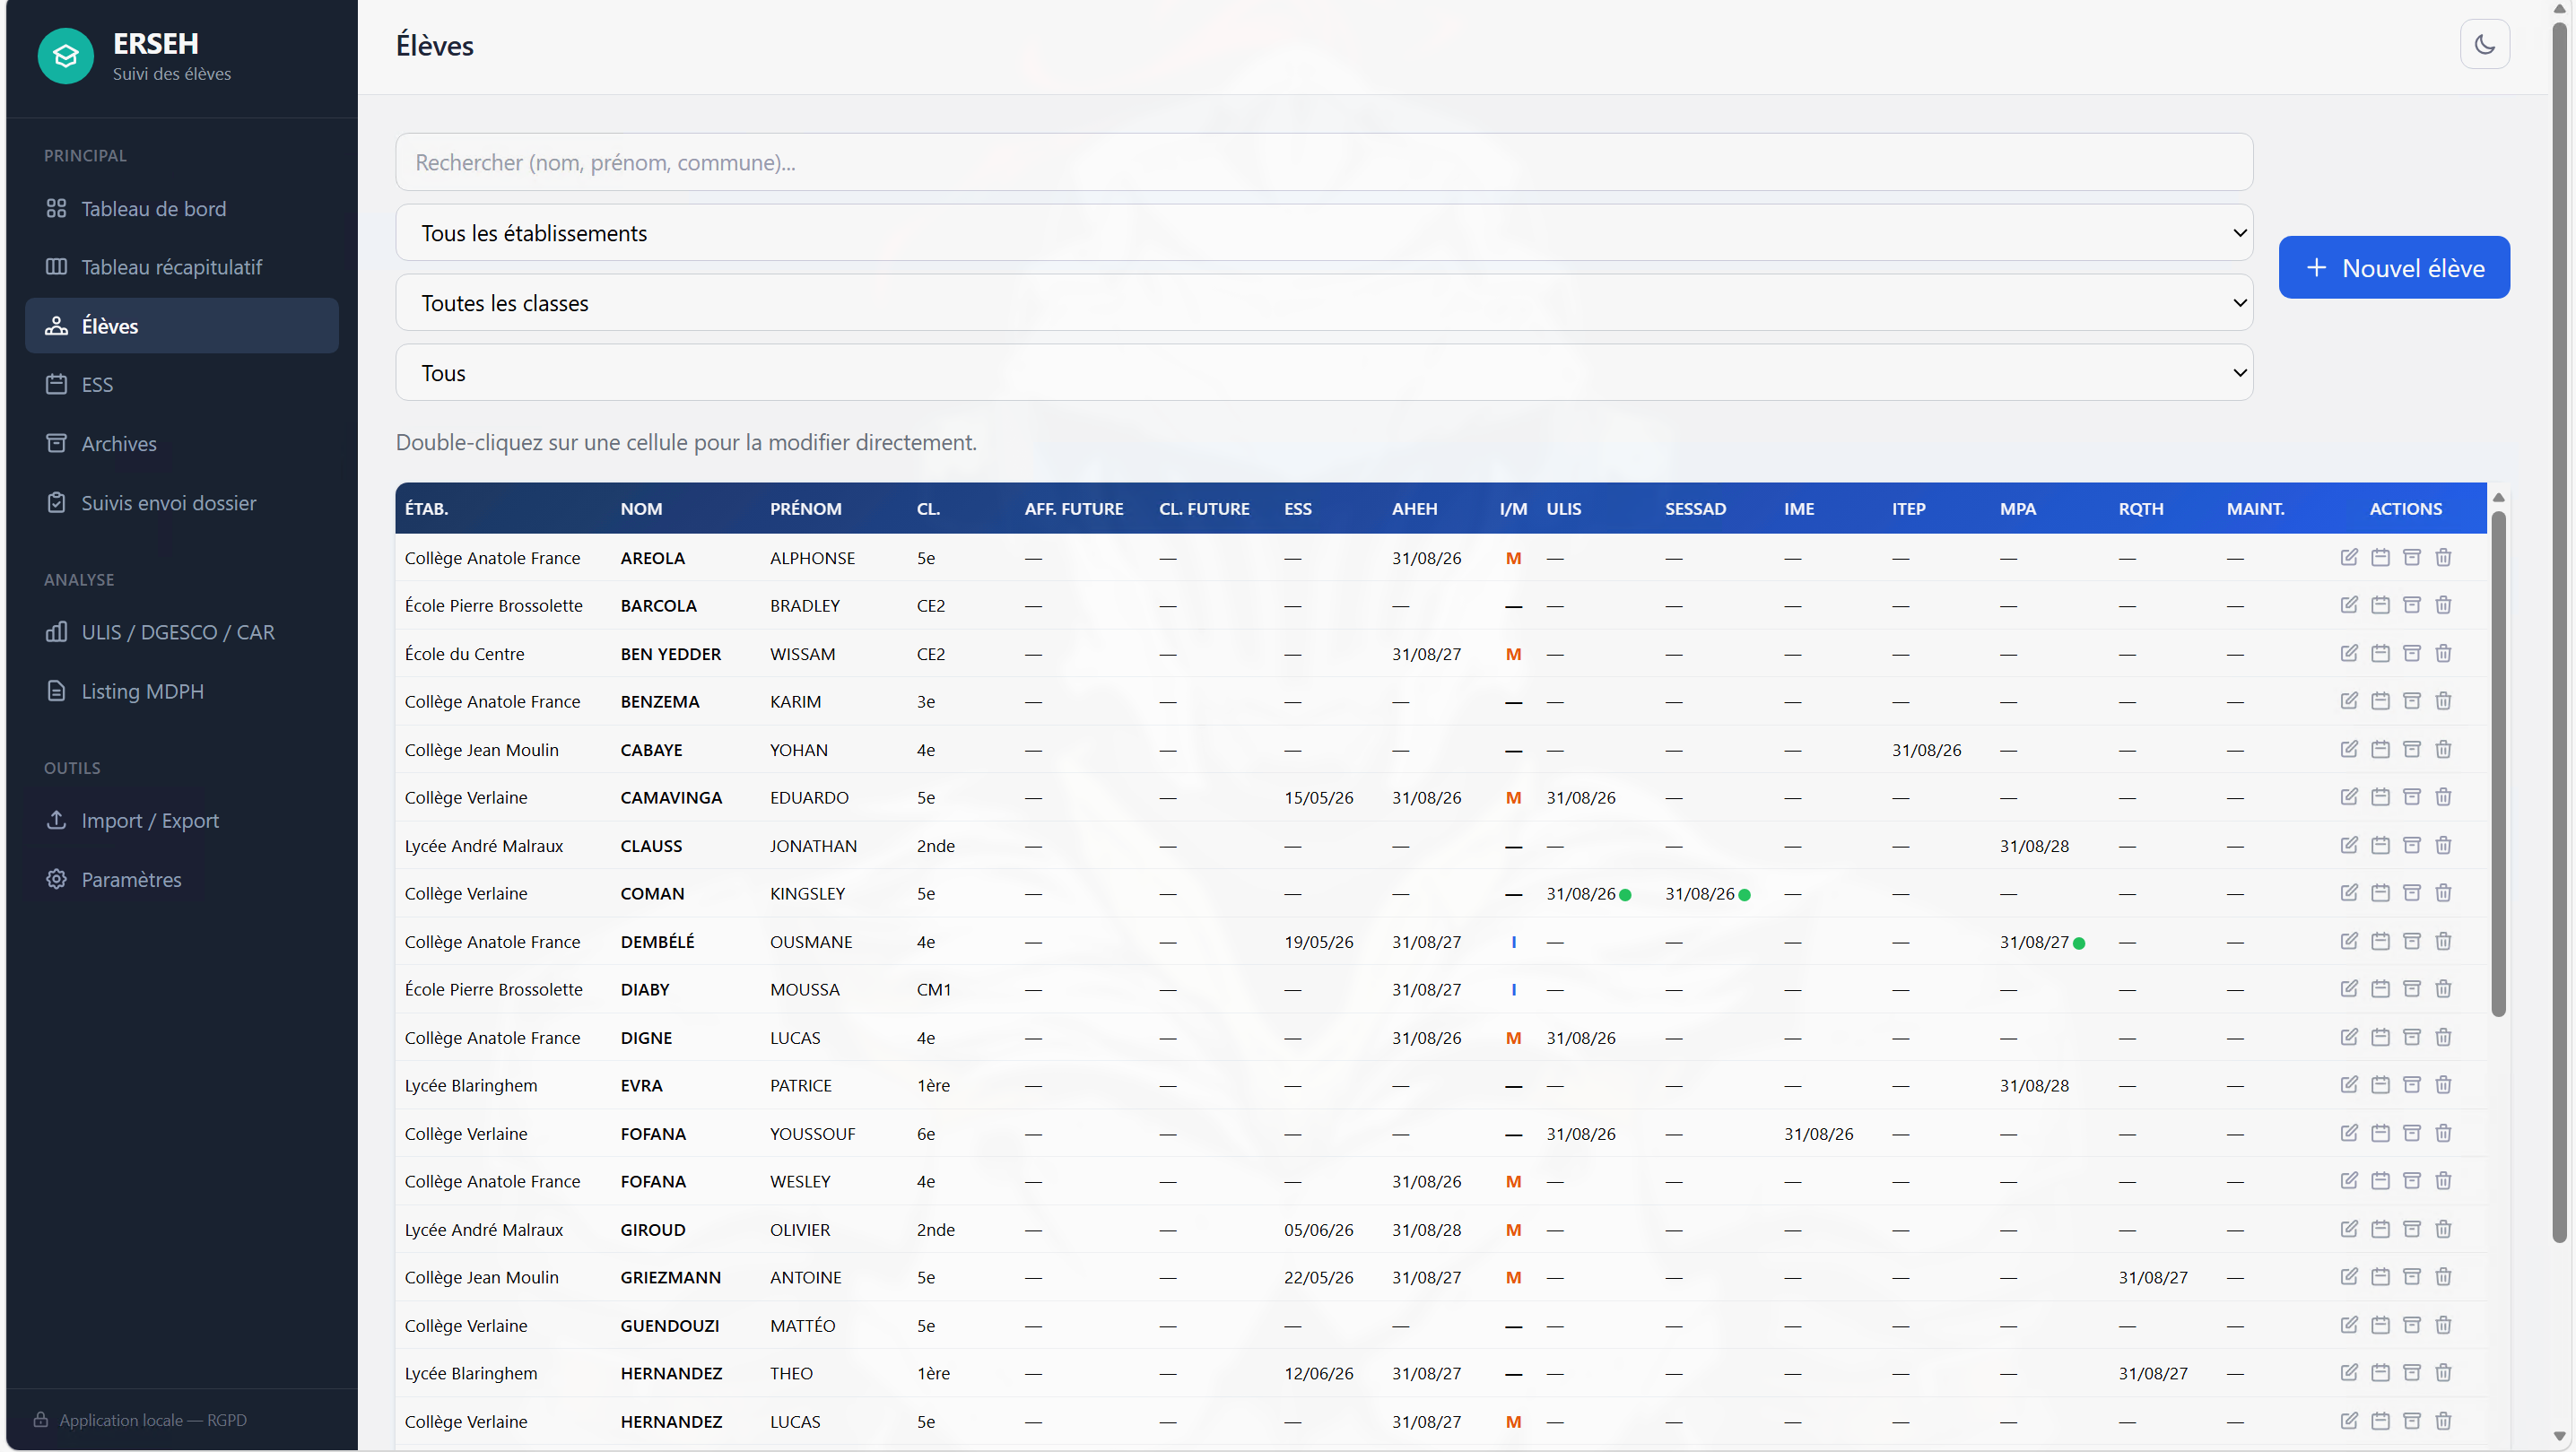The width and height of the screenshot is (2576, 1452).
Task: Archive the DEMBÉLÉ Ousmane row
Action: click(x=2412, y=941)
